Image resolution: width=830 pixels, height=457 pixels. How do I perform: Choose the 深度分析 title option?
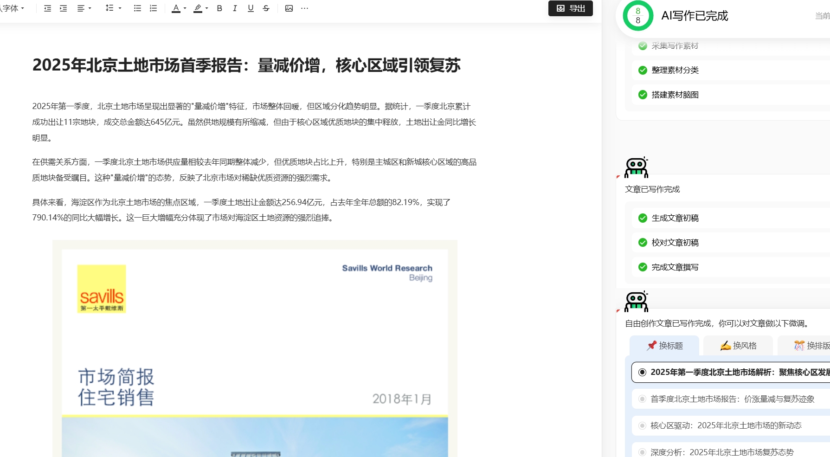point(721,452)
